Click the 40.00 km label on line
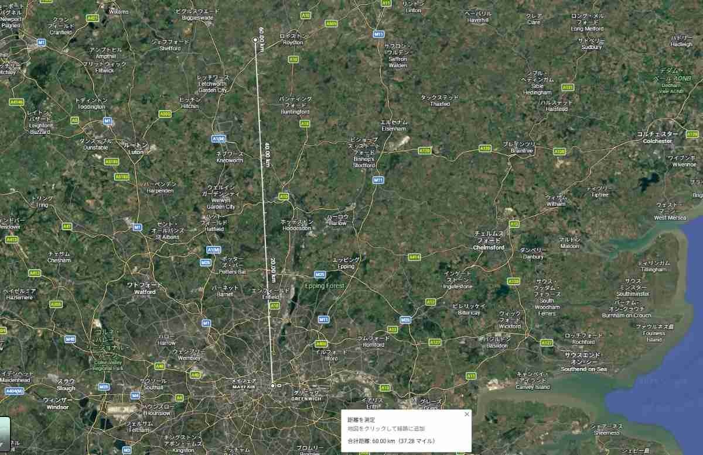 point(267,154)
